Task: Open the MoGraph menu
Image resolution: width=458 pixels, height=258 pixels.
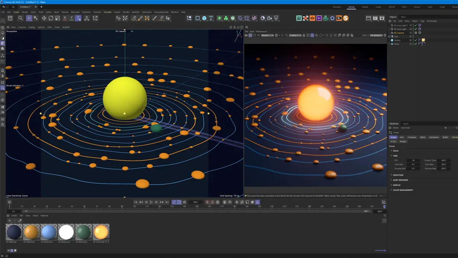Action: [x=75, y=12]
